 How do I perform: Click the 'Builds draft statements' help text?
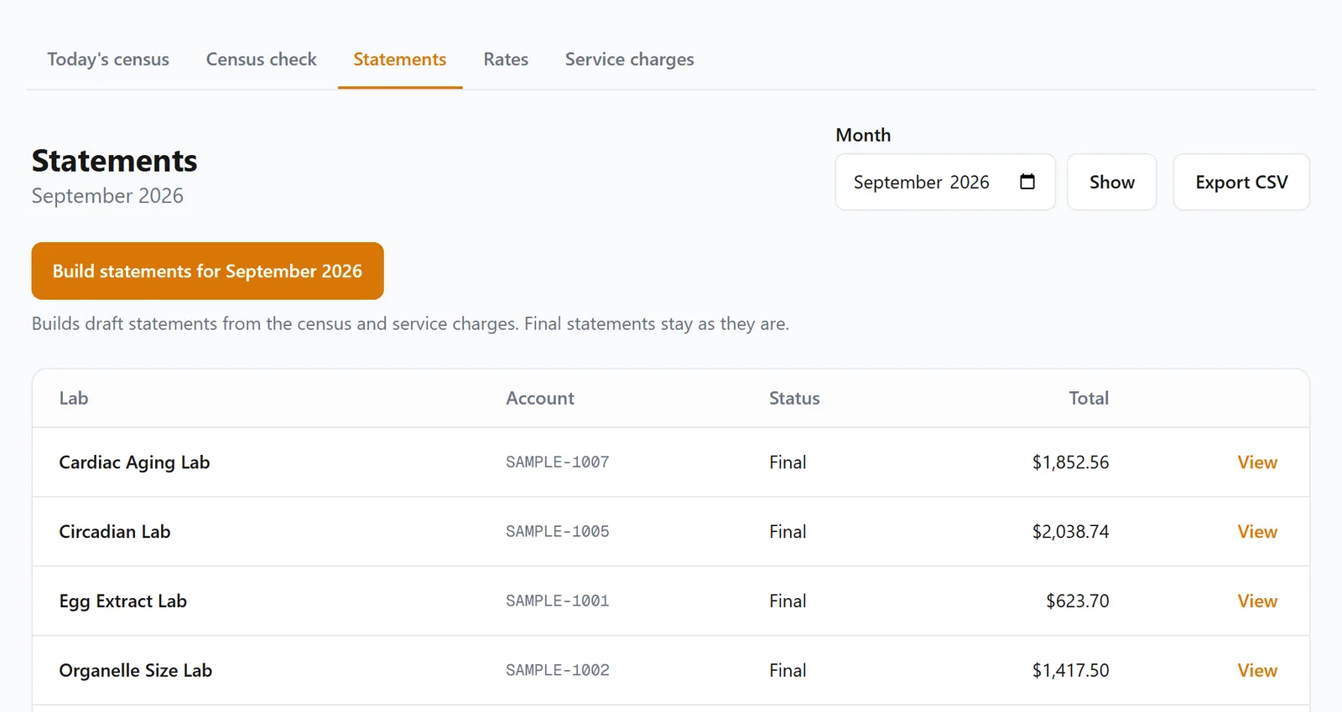(x=410, y=324)
